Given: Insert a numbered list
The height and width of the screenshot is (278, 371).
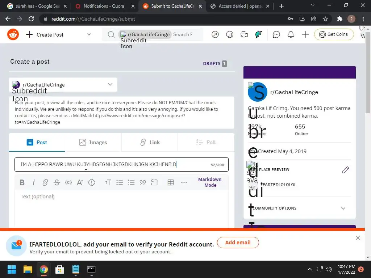Looking at the screenshot, I should coord(131,182).
